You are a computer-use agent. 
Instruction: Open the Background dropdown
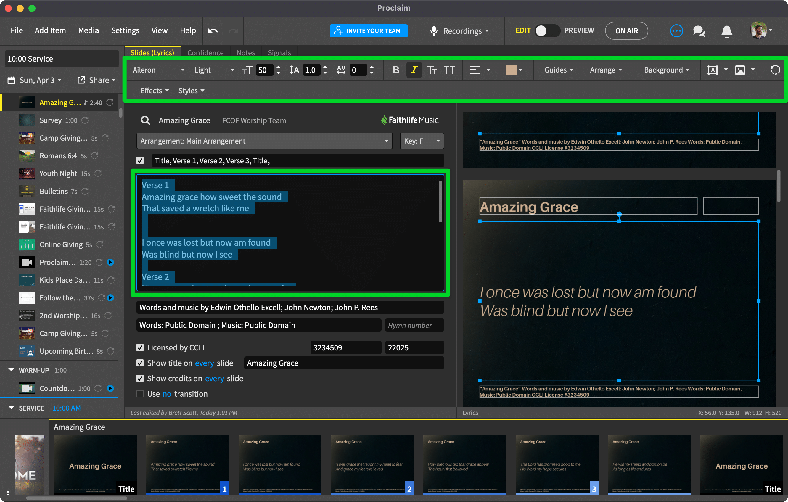pyautogui.click(x=666, y=70)
